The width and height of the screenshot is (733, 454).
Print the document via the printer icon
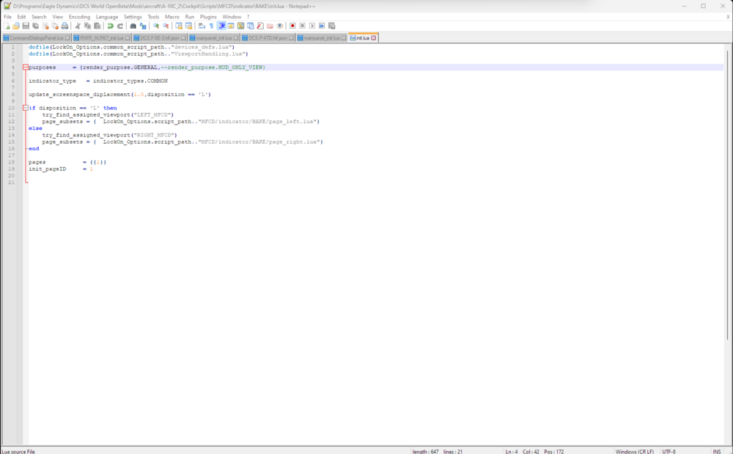coord(65,26)
